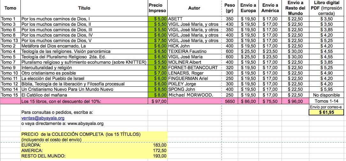Click the yellow $ 61,95 total cell
This screenshot has width=346, height=161.
click(x=327, y=113)
